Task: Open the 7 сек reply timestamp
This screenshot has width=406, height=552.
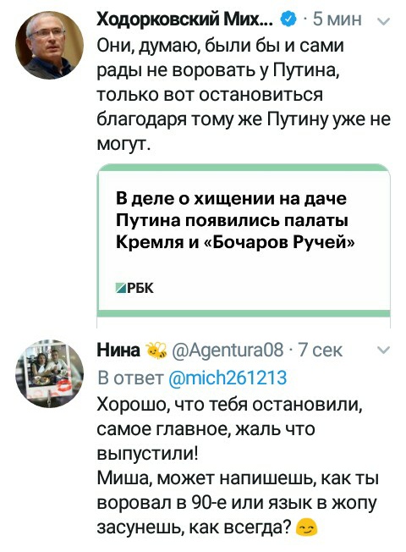Action: coord(320,350)
